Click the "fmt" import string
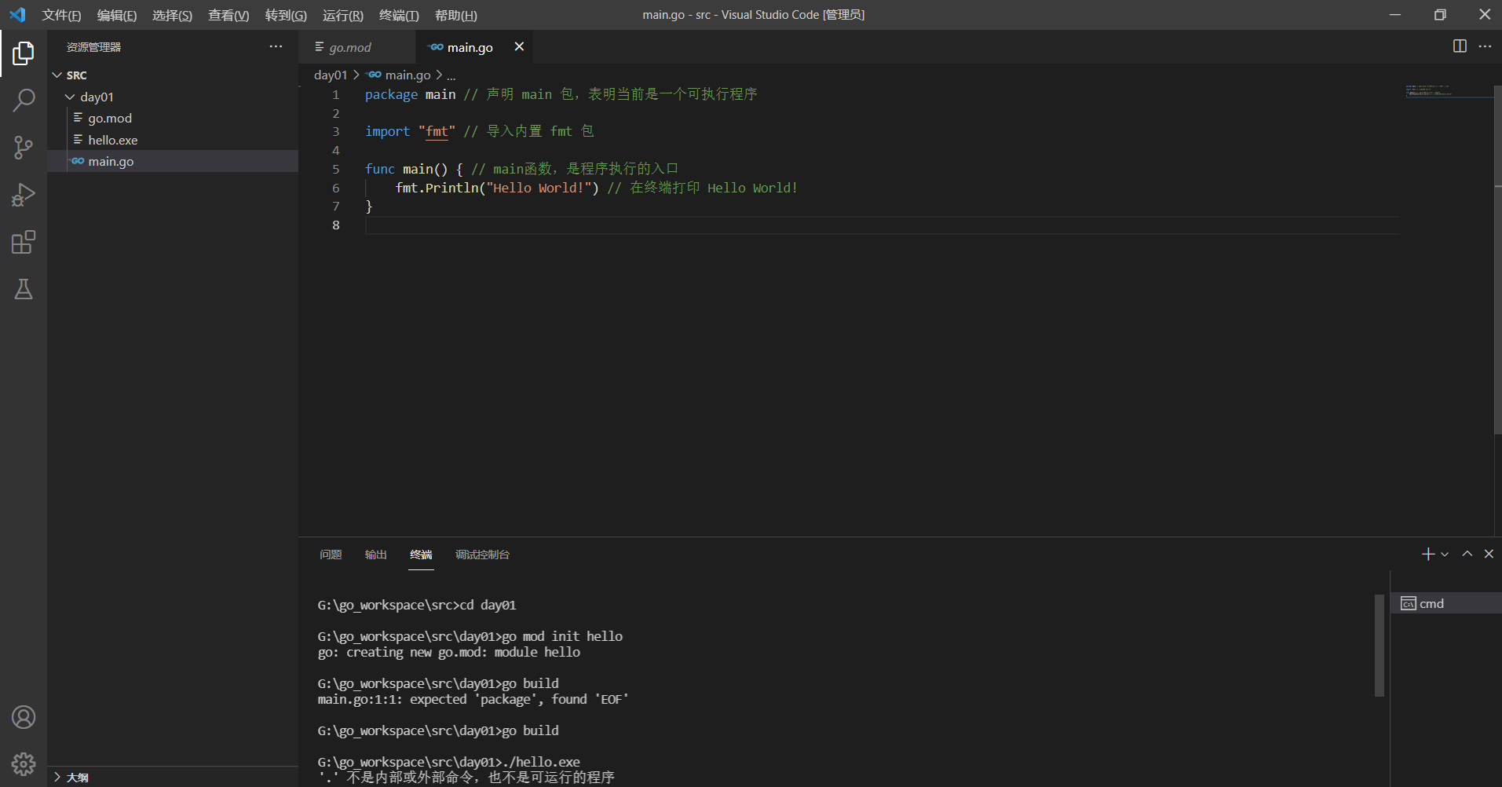The width and height of the screenshot is (1502, 787). [437, 131]
